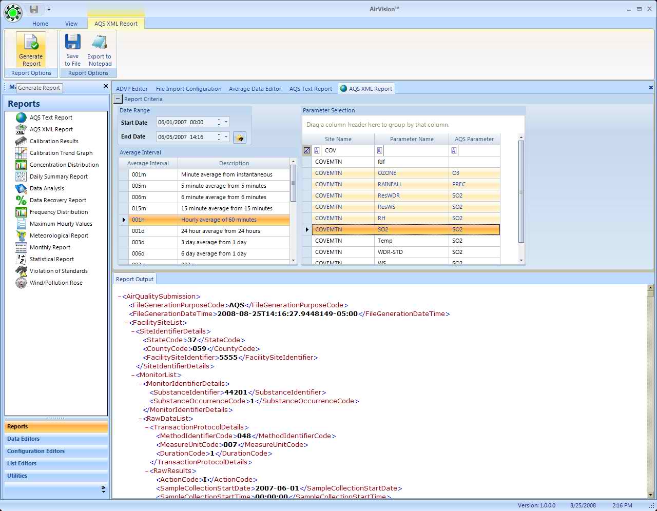Switch to the Home ribbon tab
657x511 pixels.
point(40,24)
